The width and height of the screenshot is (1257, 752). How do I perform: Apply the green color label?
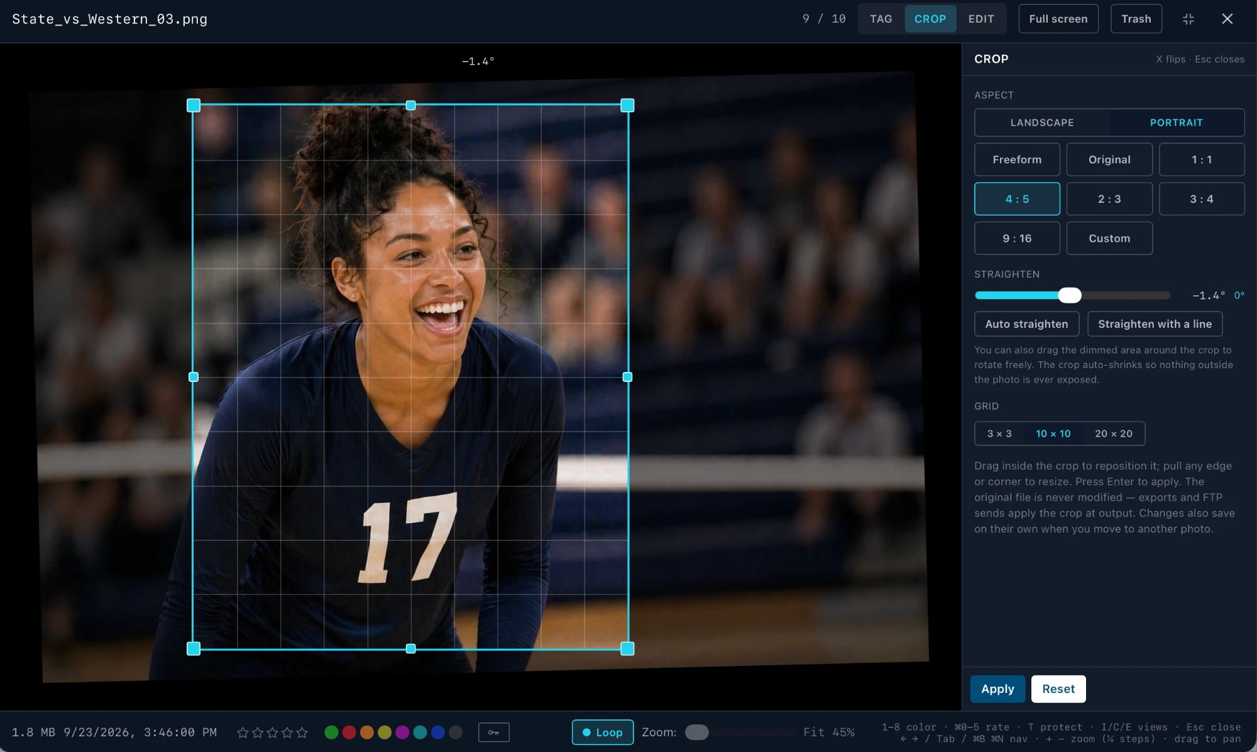click(331, 733)
